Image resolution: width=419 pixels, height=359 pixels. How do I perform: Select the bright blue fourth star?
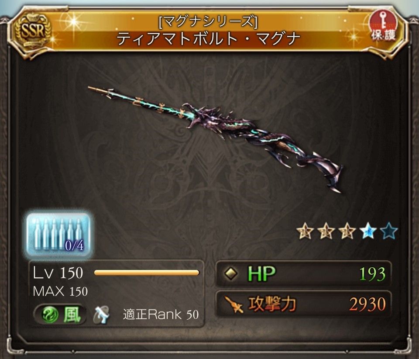[367, 231]
